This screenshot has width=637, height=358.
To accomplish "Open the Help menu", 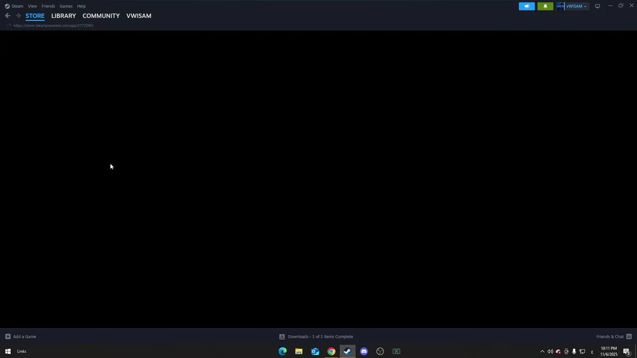I will 81,6.
